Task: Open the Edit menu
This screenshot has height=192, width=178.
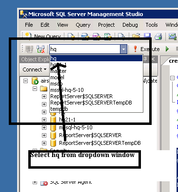Action: (x=45, y=25)
